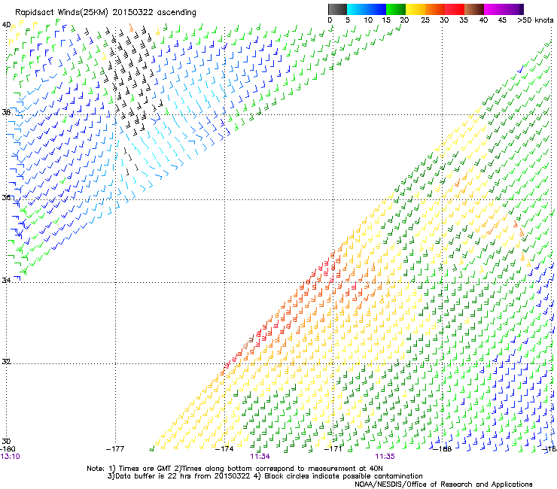The height and width of the screenshot is (489, 557).
Task: Click the longitude '-174' axis label
Action: pos(224,449)
